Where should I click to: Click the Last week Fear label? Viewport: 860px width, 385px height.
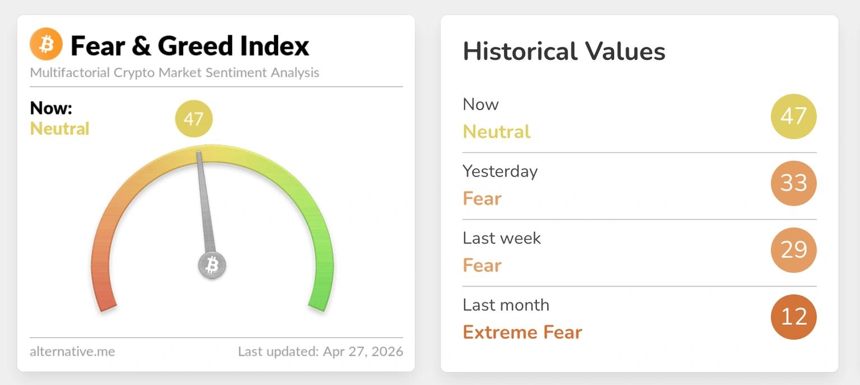click(x=482, y=265)
